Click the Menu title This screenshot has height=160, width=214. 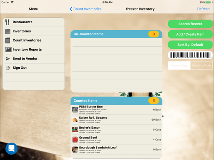(33, 9)
